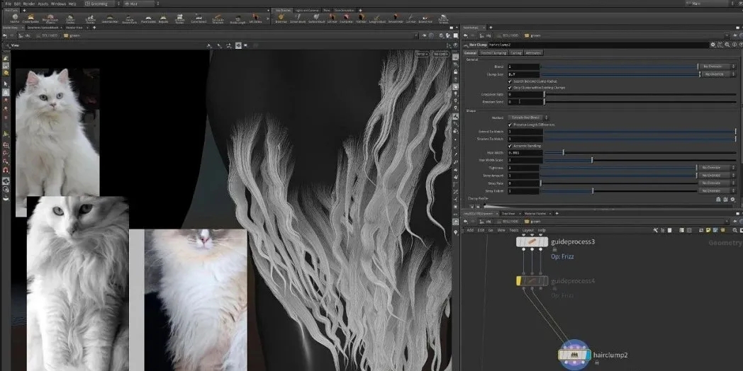Open the Windows menu

coord(58,4)
